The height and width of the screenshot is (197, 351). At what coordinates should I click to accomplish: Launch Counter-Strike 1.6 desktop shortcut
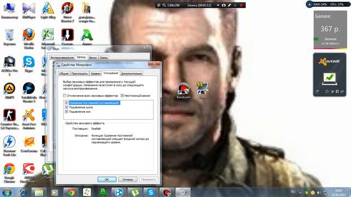(9, 119)
